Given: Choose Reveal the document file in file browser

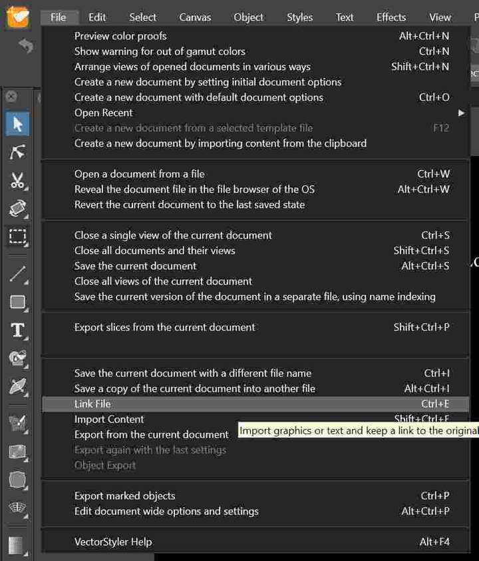Looking at the screenshot, I should (255, 190).
